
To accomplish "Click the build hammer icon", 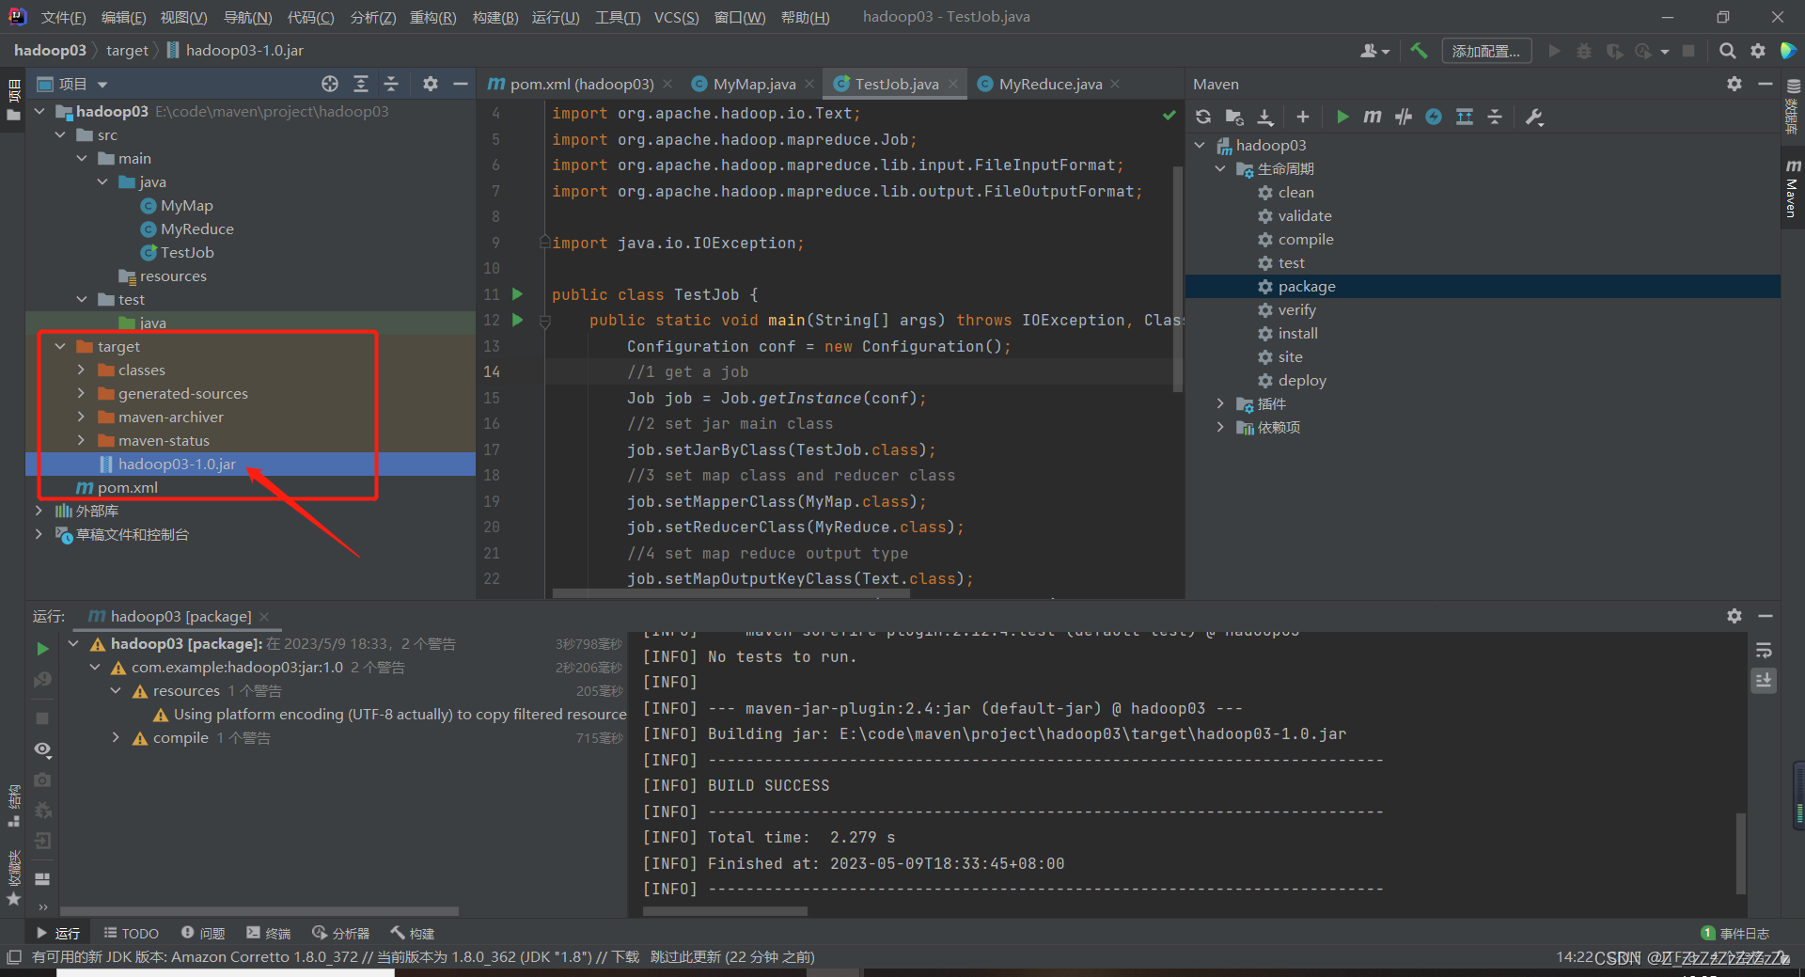I will [x=1419, y=51].
